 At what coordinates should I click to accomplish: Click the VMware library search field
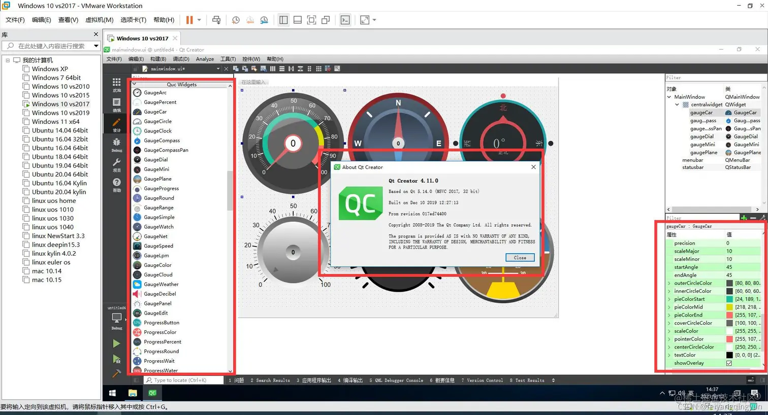pyautogui.click(x=51, y=46)
